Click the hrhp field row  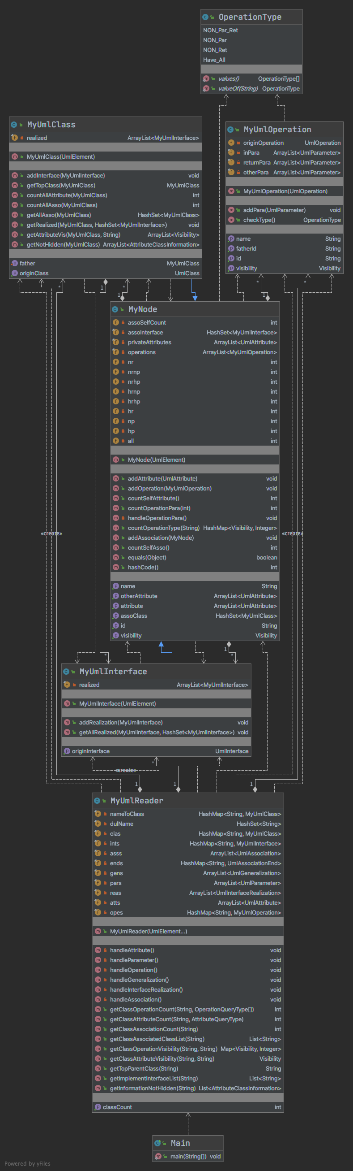pyautogui.click(x=195, y=401)
